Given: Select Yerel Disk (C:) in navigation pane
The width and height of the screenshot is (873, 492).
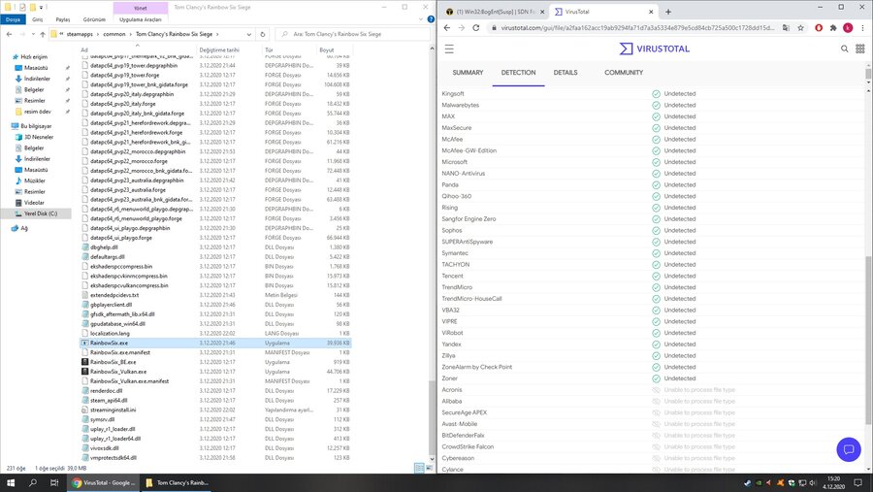Looking at the screenshot, I should pos(41,213).
